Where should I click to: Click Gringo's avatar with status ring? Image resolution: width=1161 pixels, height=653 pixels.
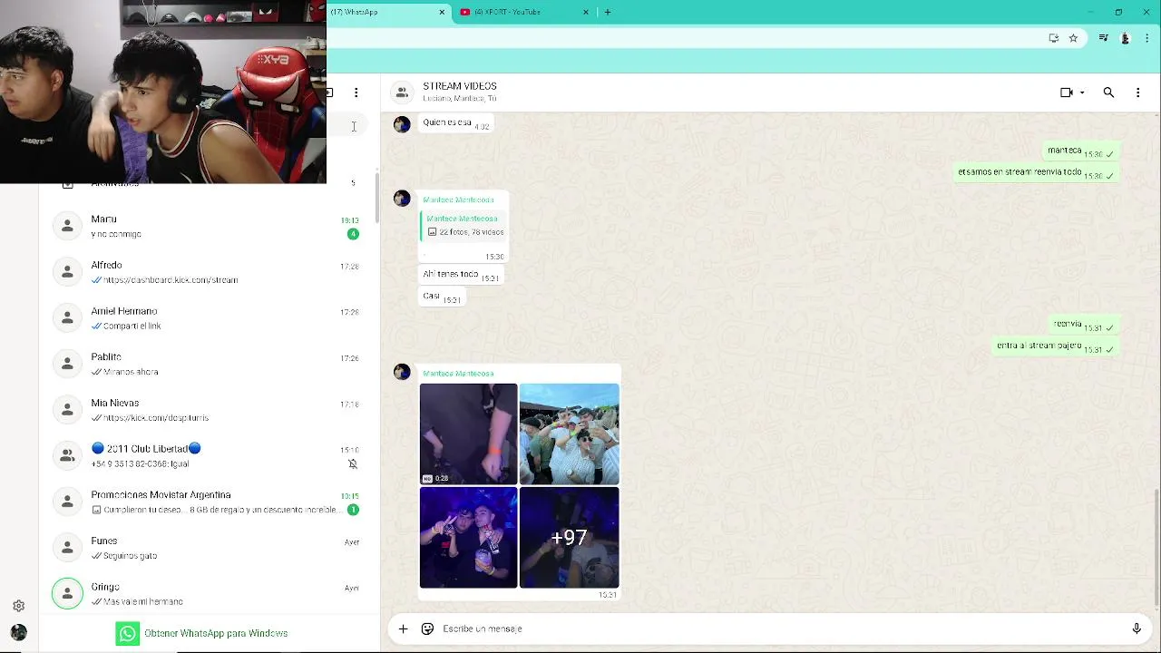(x=67, y=593)
